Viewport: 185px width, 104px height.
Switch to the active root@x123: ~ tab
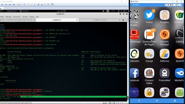[x=57, y=20]
